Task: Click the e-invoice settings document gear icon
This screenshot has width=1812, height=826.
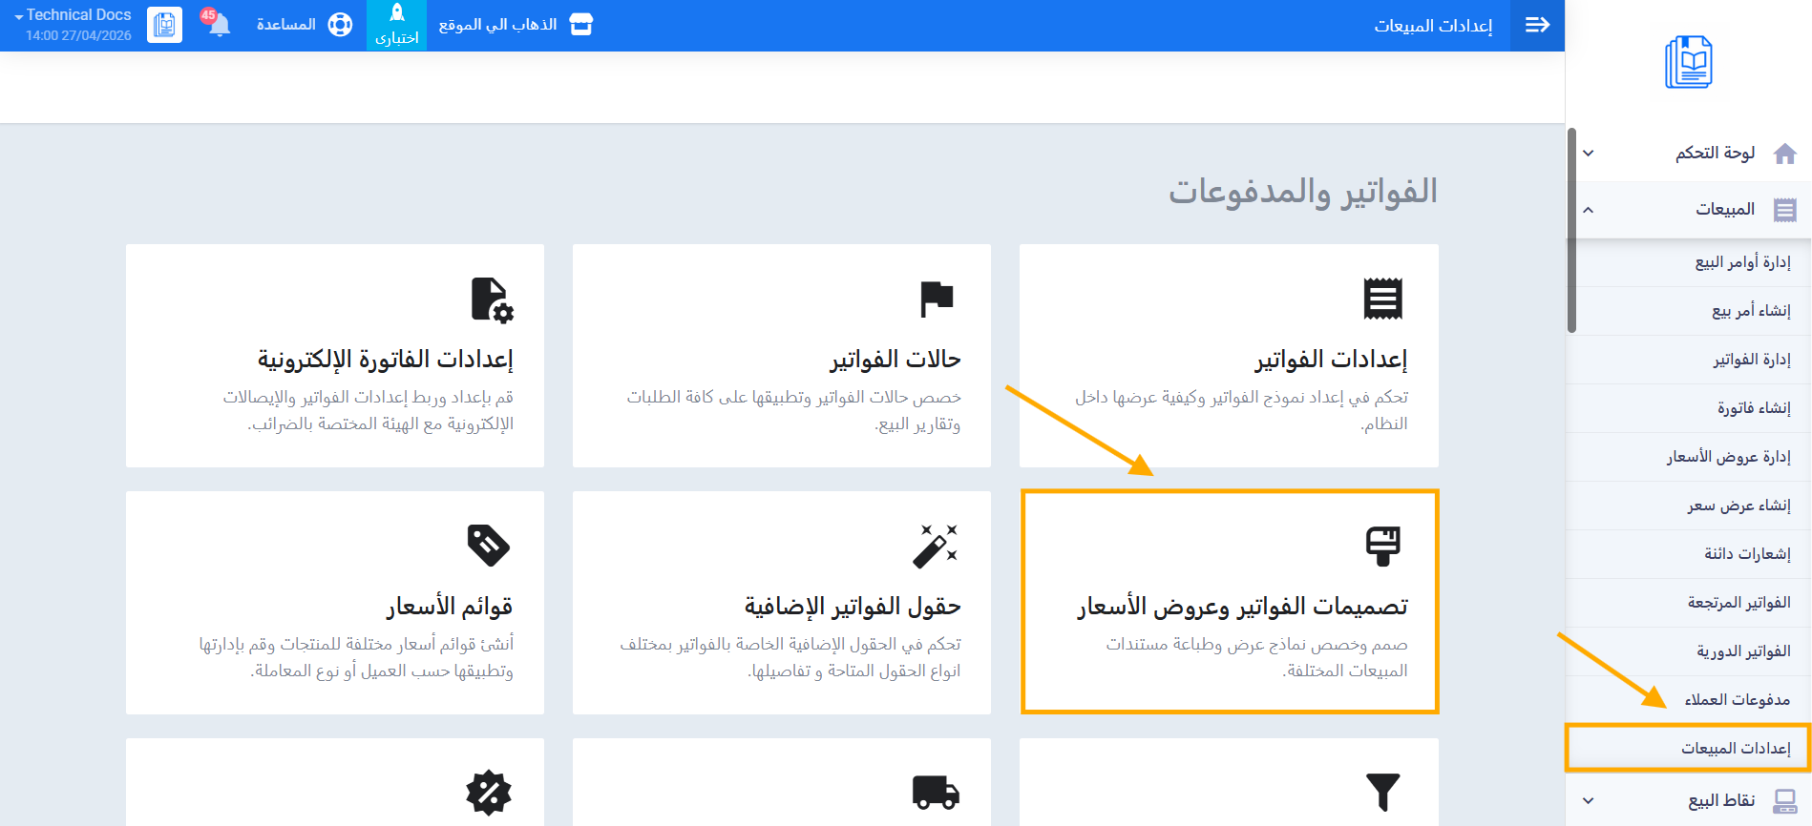Action: point(492,299)
